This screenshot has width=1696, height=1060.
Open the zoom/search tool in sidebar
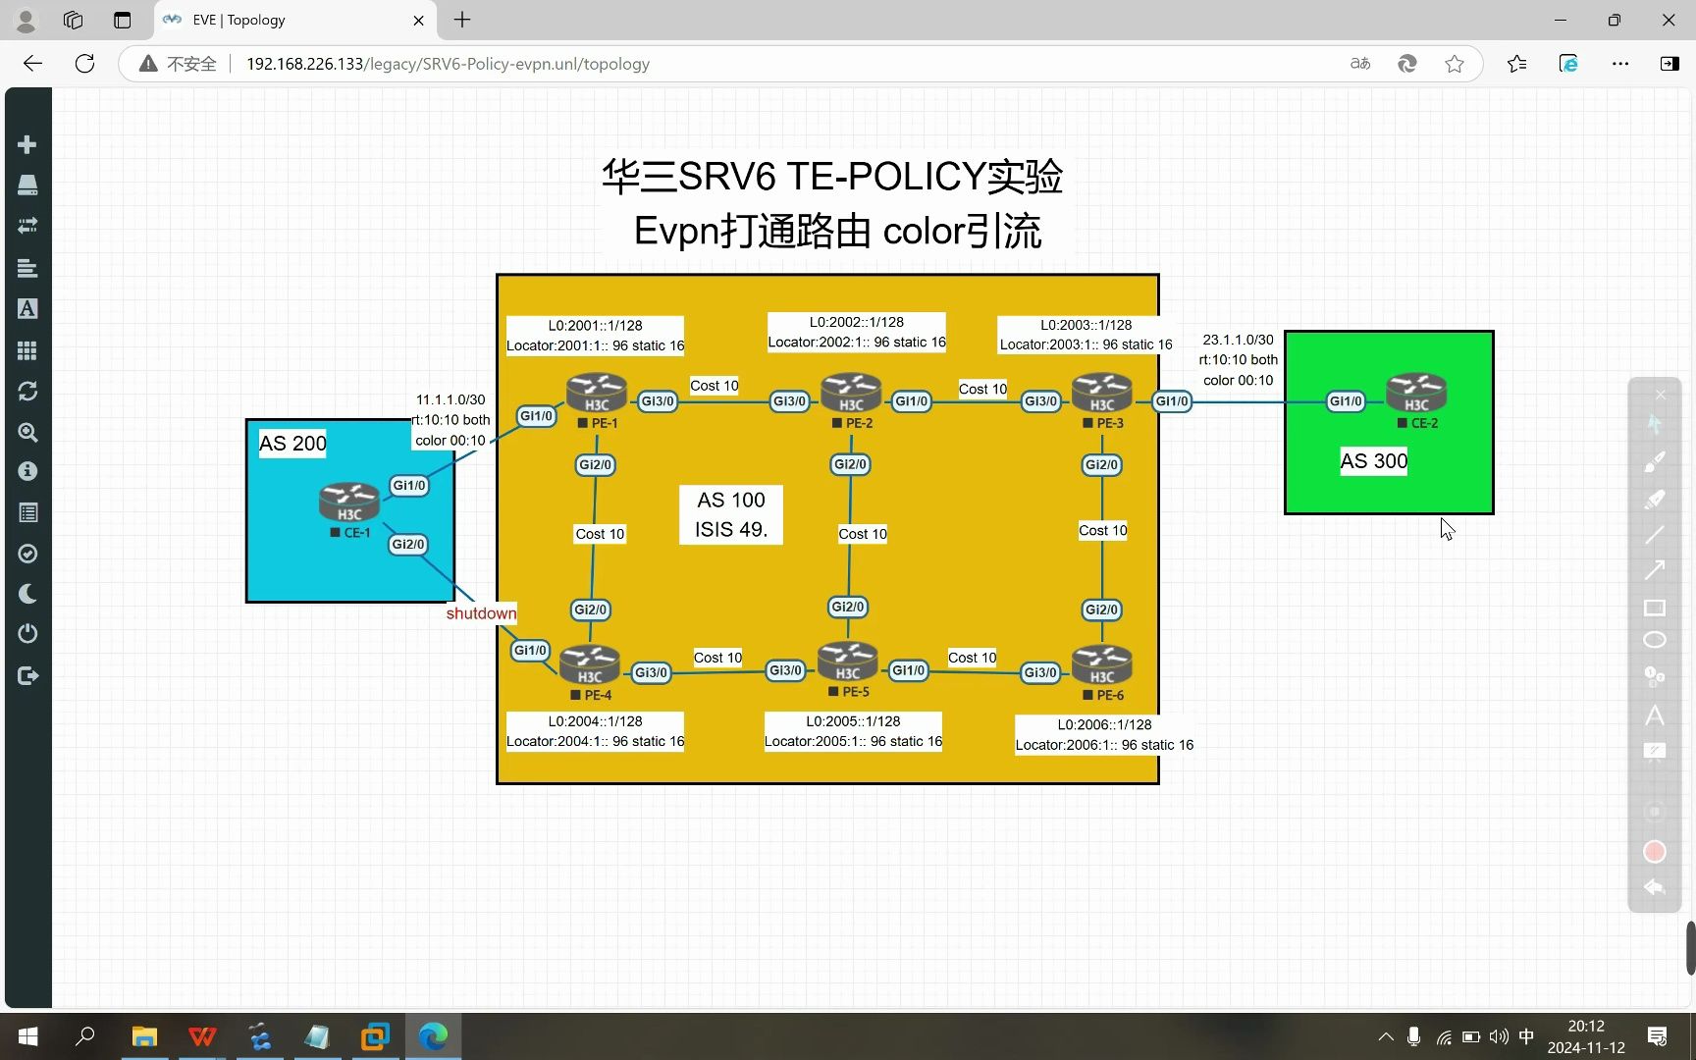27,433
